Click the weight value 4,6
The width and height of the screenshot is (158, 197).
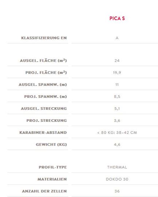coord(117,144)
